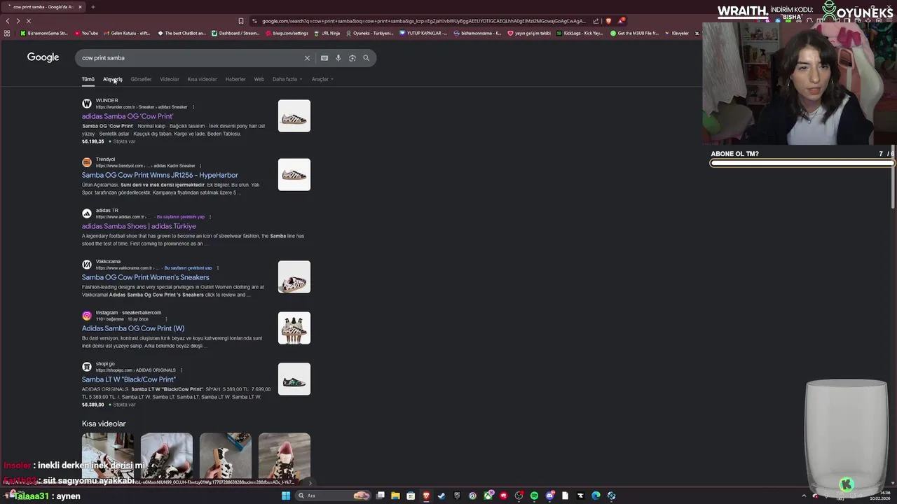
Task: Open Trendyol result shoe thumbnail
Action: coord(294,175)
